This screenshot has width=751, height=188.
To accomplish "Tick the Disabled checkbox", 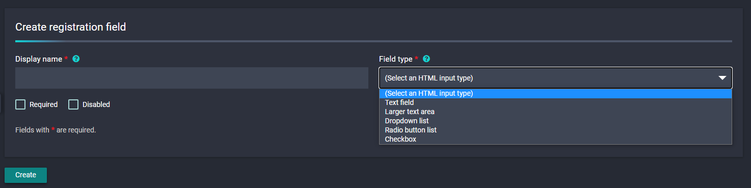I will (x=73, y=104).
